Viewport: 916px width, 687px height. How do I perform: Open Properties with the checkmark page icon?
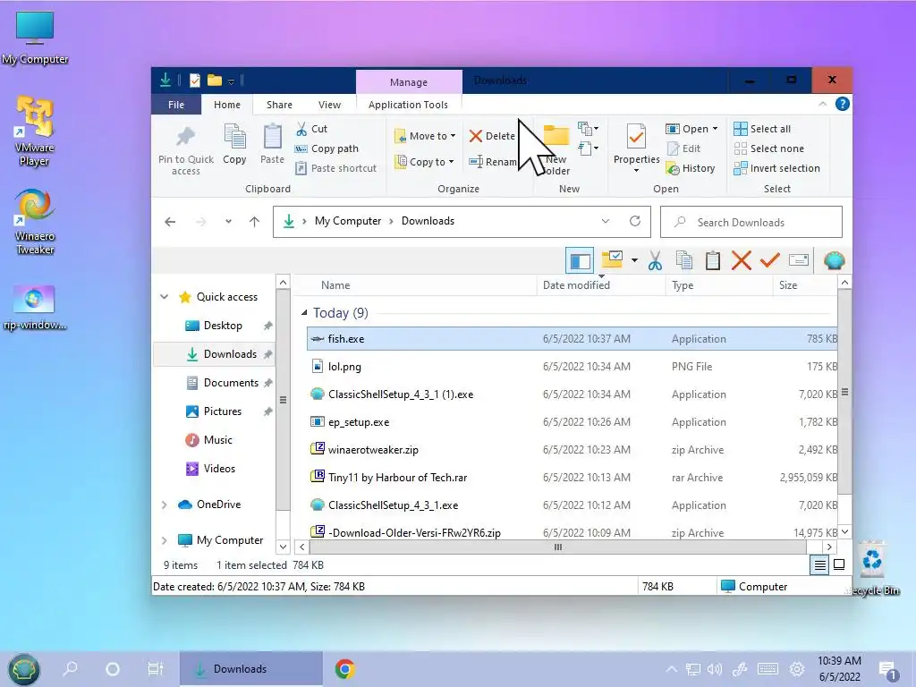[636, 137]
